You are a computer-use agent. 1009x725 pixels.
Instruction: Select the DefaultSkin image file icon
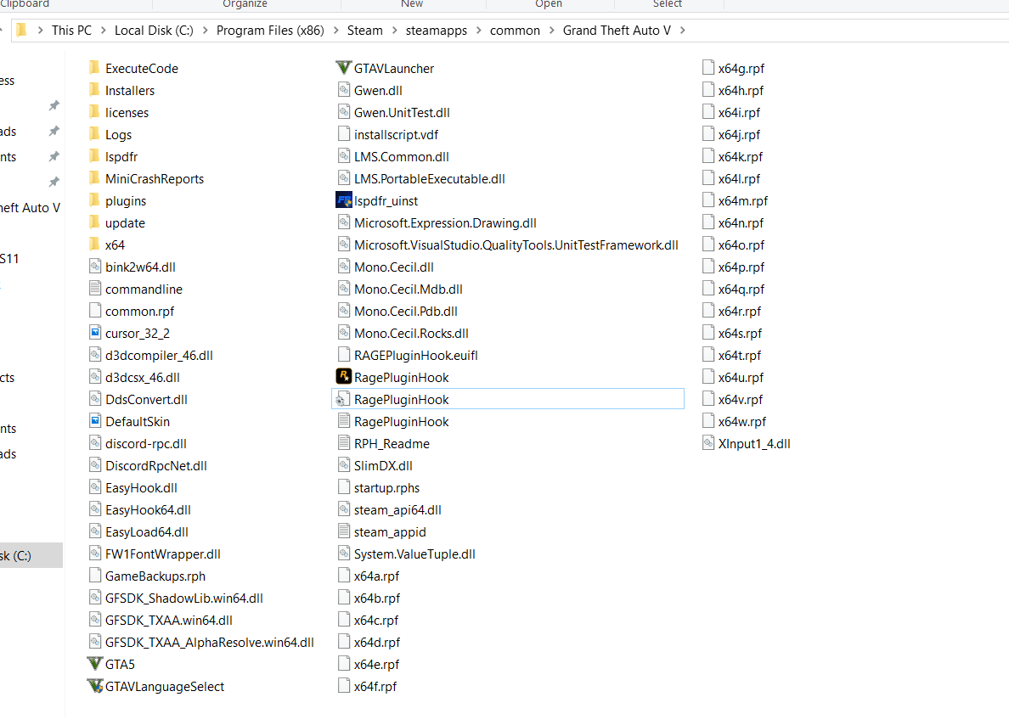click(95, 421)
